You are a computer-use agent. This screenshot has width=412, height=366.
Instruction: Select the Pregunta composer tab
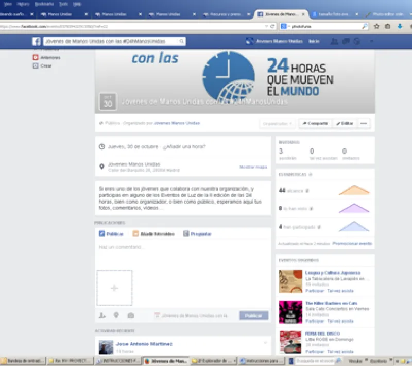pos(197,234)
